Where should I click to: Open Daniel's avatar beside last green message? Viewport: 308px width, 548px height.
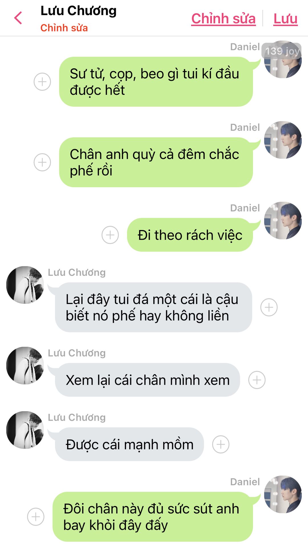(283, 494)
